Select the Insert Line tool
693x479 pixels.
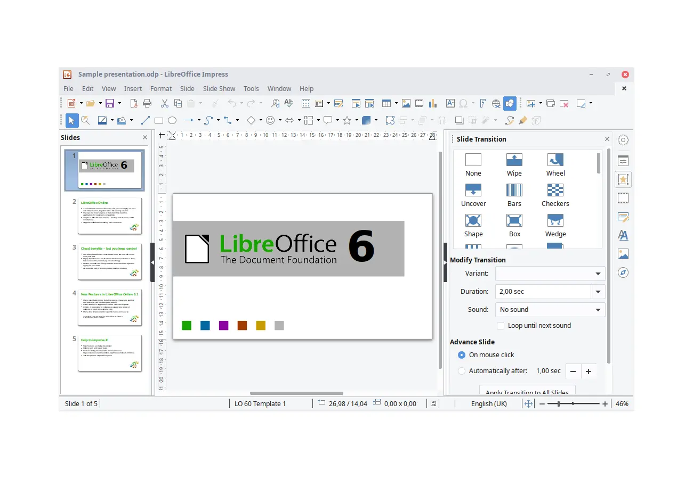pyautogui.click(x=145, y=120)
